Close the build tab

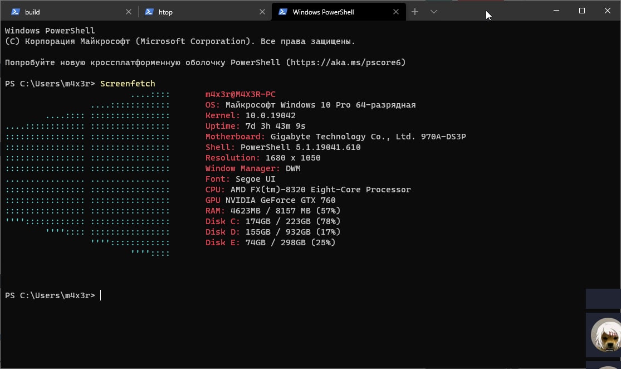(128, 12)
